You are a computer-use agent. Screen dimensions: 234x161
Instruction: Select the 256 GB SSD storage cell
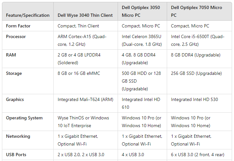(x=196, y=73)
